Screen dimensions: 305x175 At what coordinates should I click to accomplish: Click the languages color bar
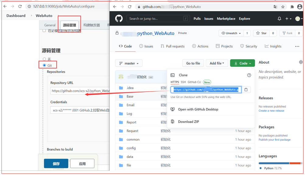coord(280,163)
